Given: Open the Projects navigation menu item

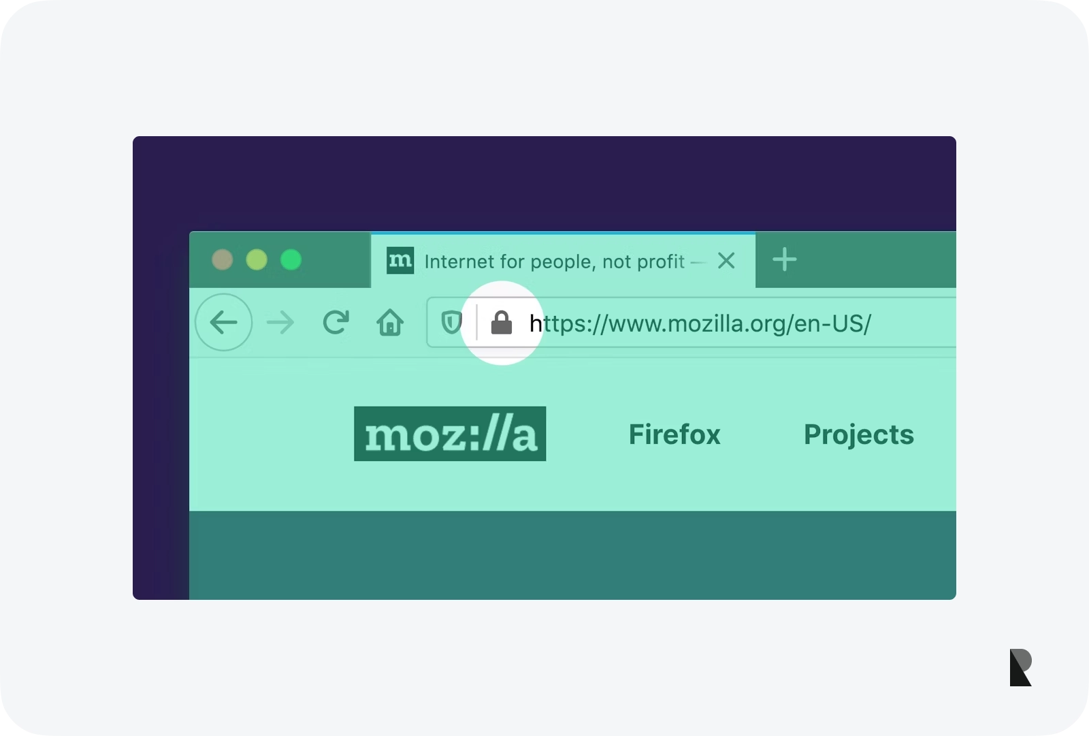Looking at the screenshot, I should point(859,435).
